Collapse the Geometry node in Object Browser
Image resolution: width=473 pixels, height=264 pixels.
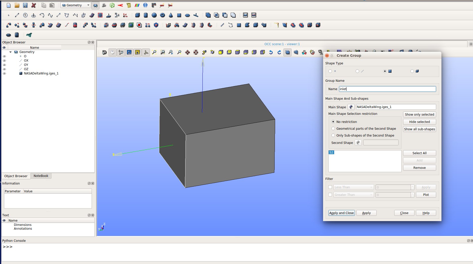(x=10, y=52)
